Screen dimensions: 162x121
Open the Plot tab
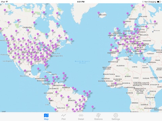tap(63, 117)
